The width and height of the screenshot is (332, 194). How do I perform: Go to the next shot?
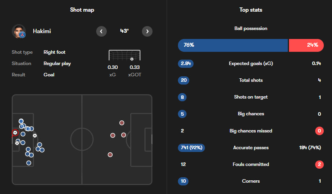[x=147, y=31]
